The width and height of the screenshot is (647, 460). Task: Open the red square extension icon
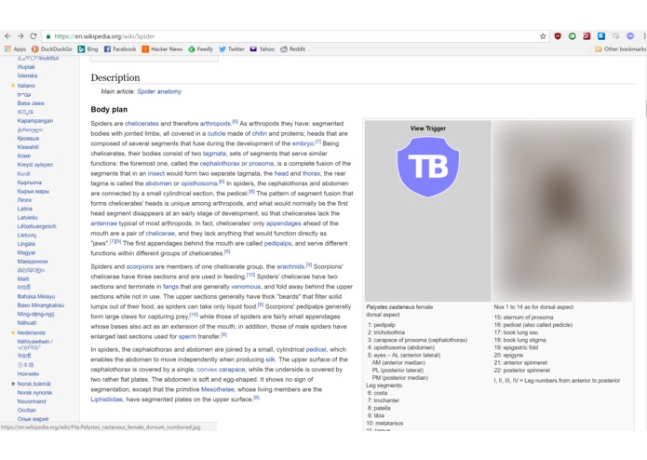tap(586, 36)
